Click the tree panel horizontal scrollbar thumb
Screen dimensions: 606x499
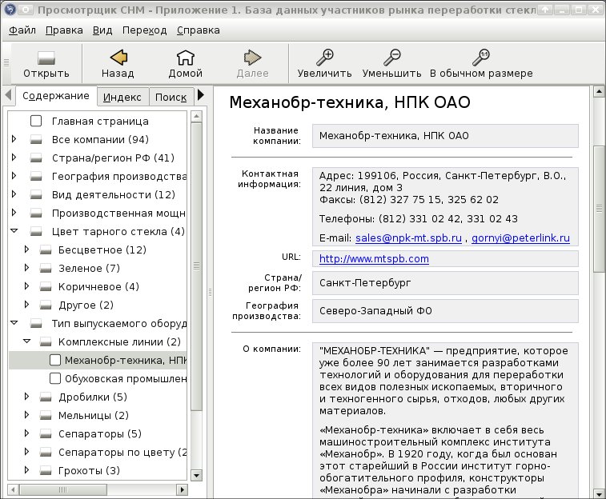[63, 490]
